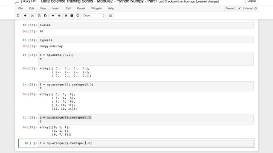Click the Out[22] array output

pyautogui.click(x=55, y=131)
